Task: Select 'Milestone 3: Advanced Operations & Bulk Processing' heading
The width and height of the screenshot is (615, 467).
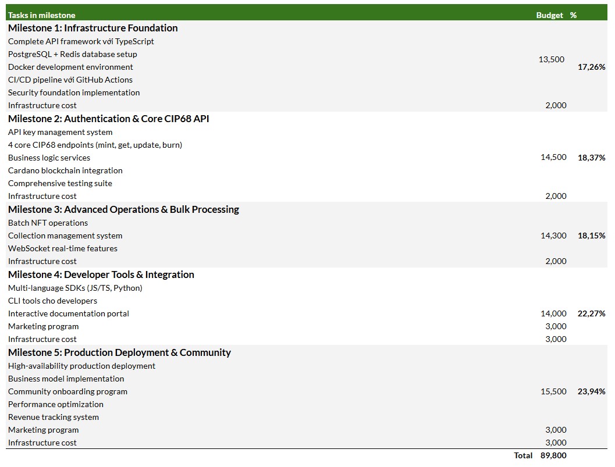Action: 123,210
